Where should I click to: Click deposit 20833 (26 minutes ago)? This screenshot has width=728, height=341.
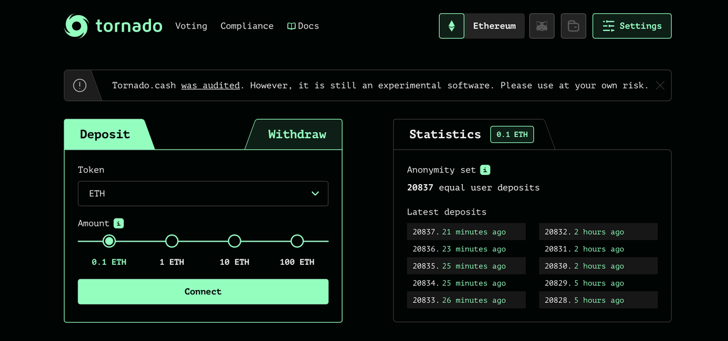pos(466,300)
